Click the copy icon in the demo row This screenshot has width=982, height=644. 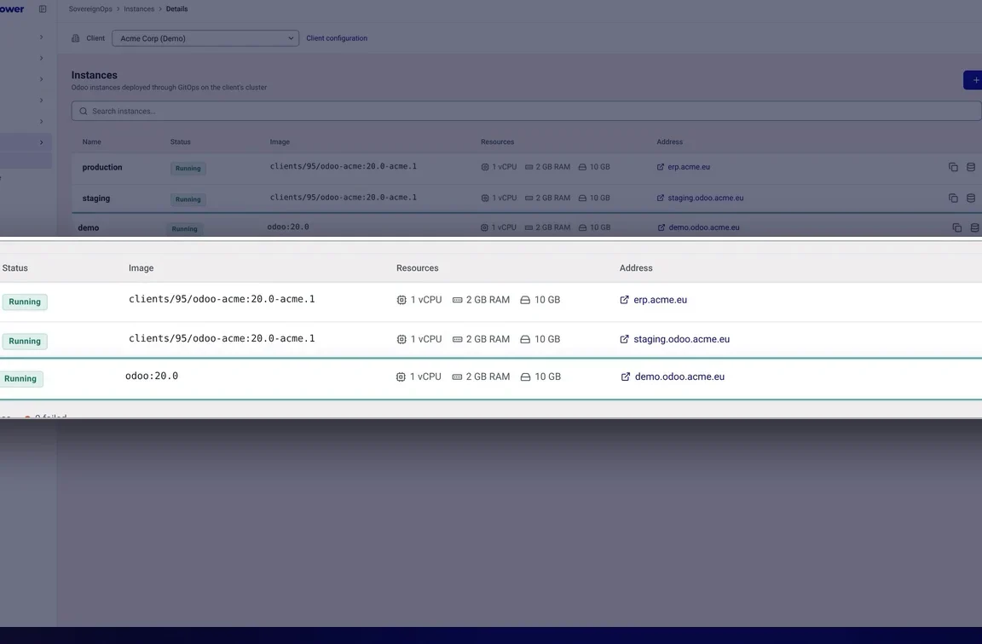point(957,227)
